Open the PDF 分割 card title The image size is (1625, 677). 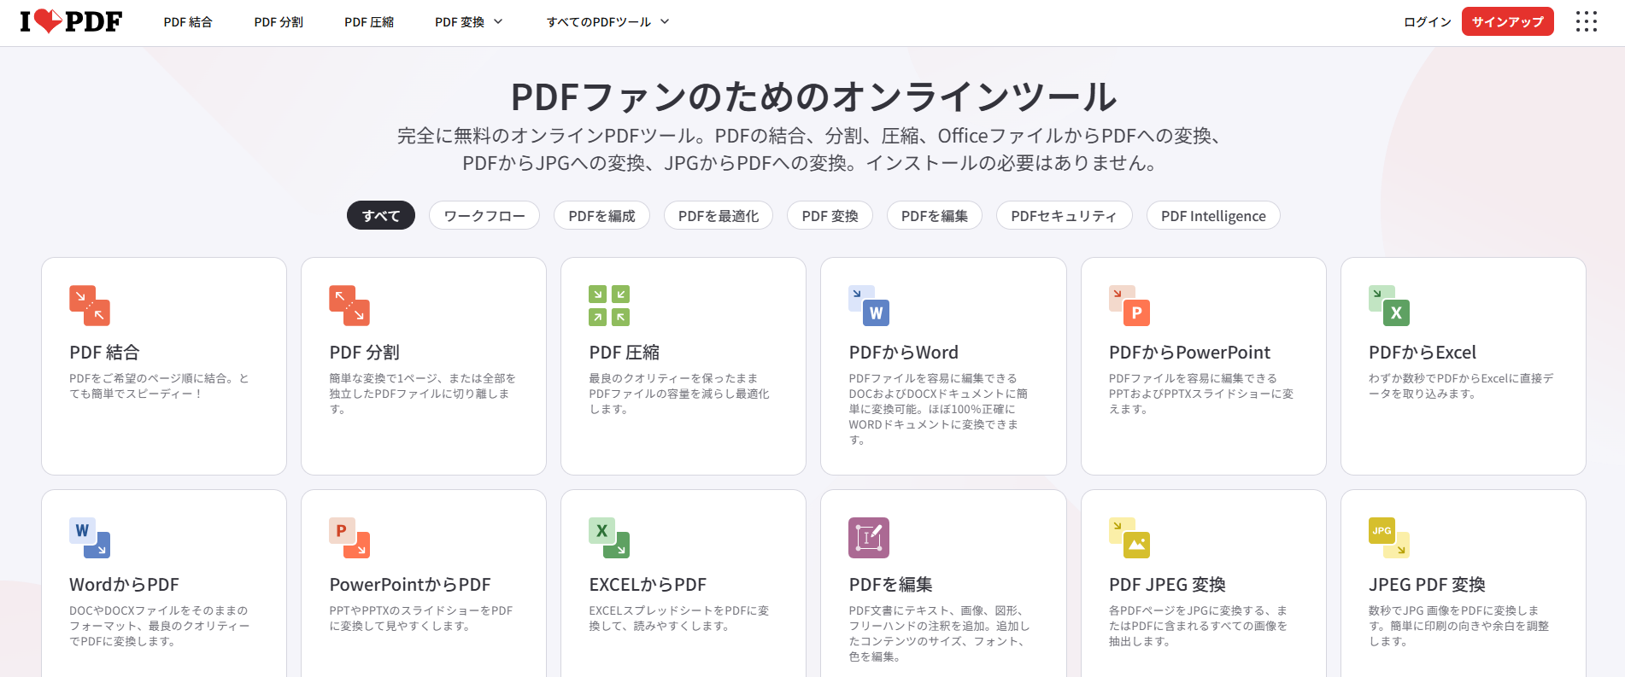pos(365,353)
